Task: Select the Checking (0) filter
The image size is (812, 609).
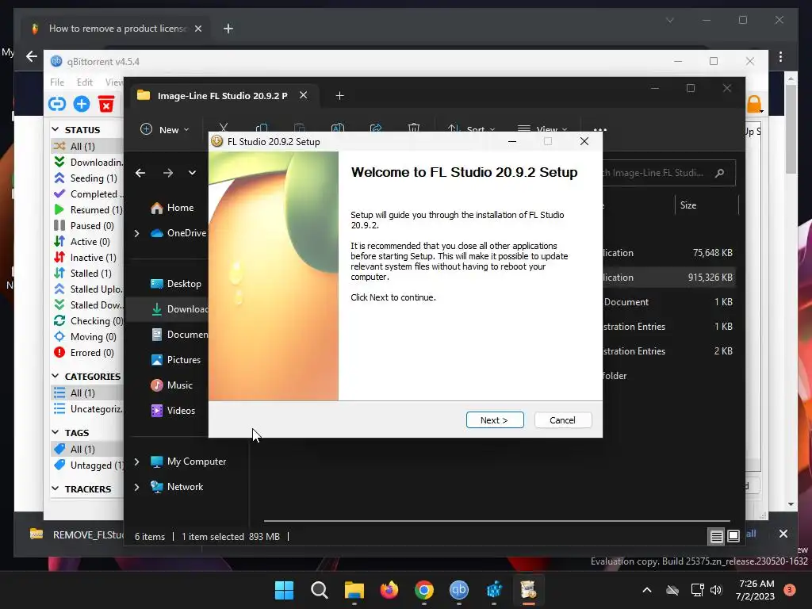Action: click(87, 321)
